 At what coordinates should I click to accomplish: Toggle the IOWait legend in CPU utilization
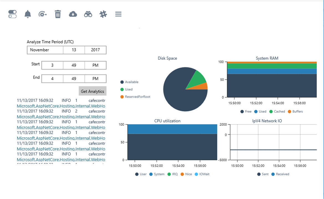pos(202,174)
